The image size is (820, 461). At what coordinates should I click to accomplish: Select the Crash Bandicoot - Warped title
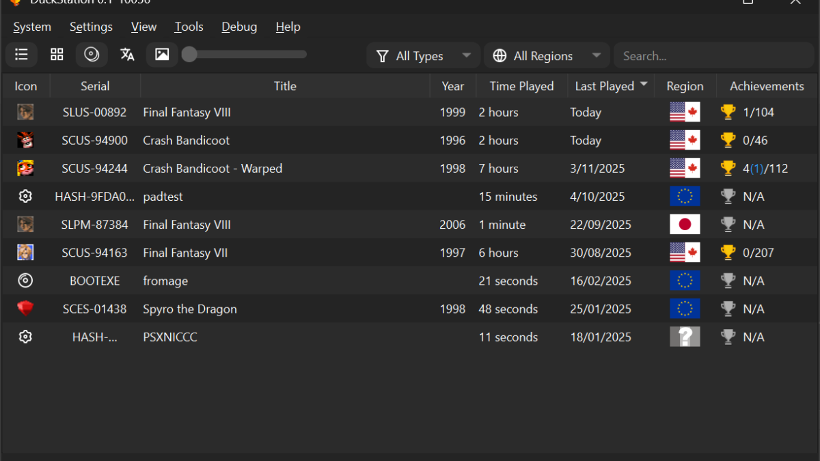(213, 169)
